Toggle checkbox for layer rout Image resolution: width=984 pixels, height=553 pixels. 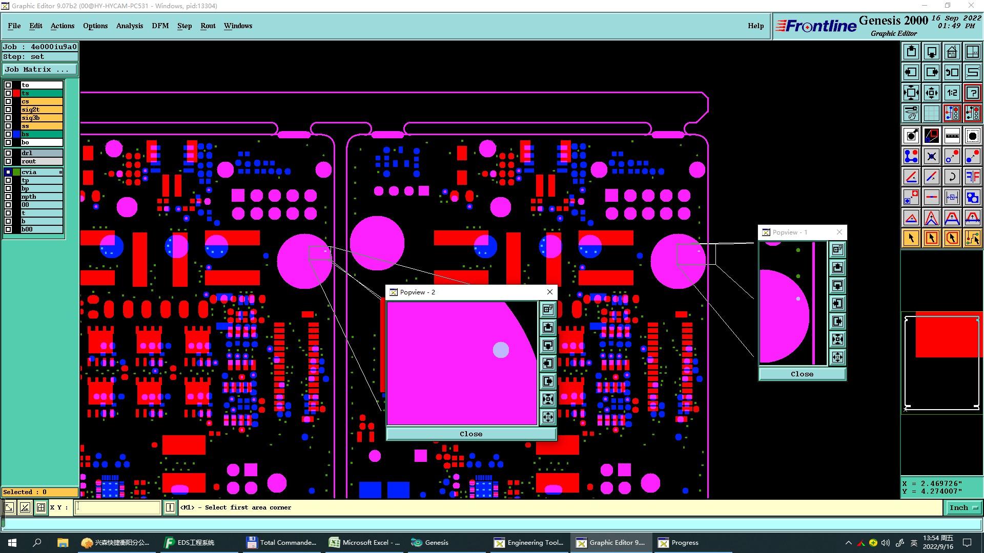(8, 161)
